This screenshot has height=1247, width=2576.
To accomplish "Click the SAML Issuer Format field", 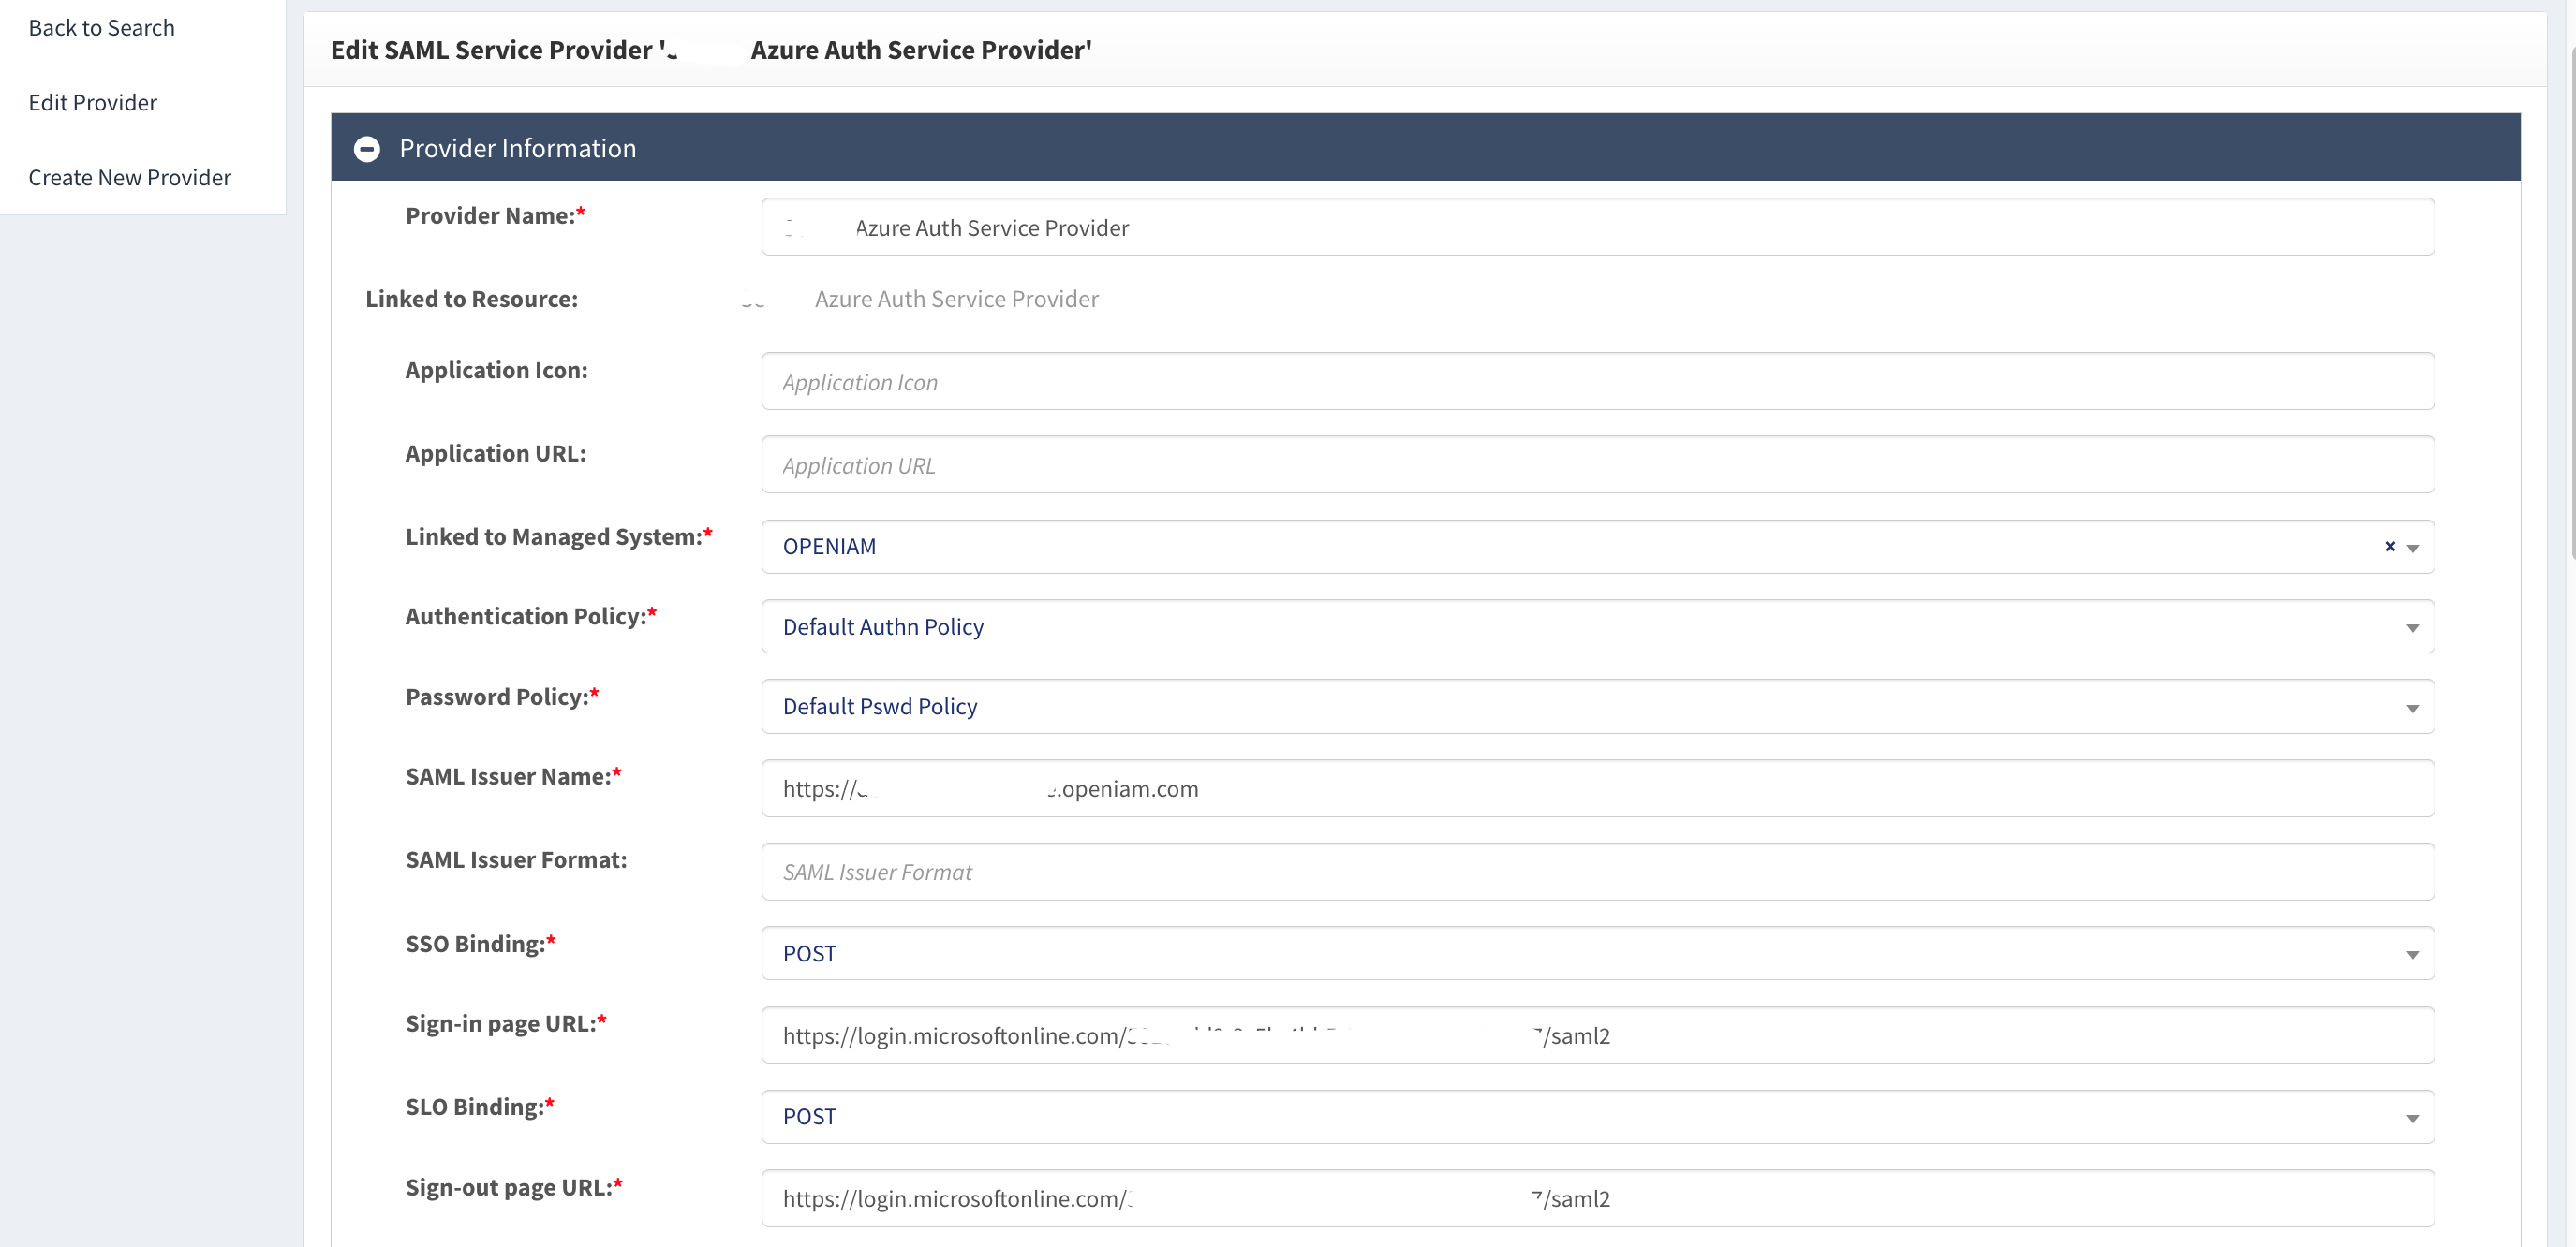I will pyautogui.click(x=1597, y=872).
